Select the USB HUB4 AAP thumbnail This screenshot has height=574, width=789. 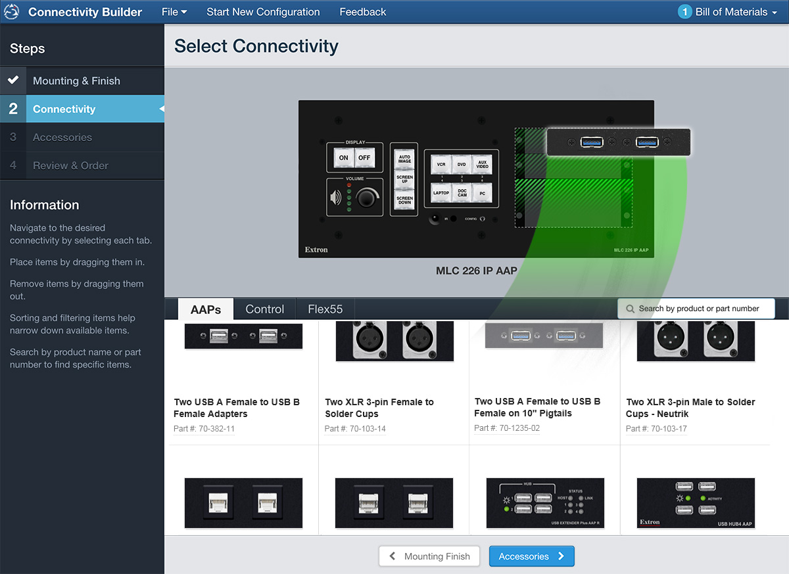(x=696, y=503)
